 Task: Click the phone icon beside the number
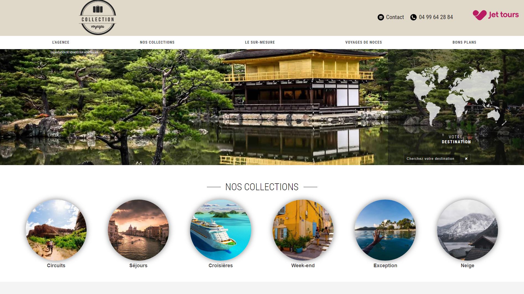click(413, 17)
